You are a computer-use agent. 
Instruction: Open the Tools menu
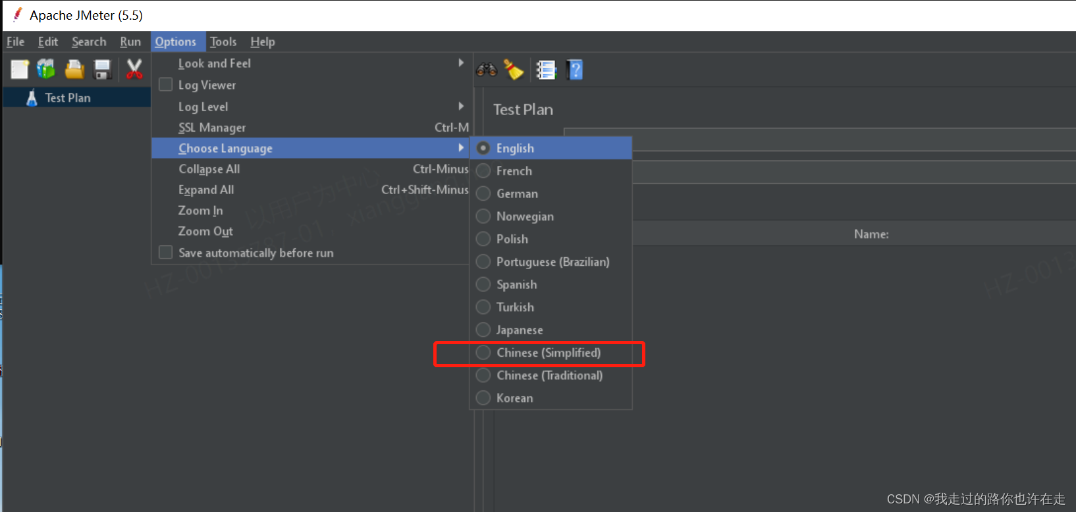click(x=223, y=41)
